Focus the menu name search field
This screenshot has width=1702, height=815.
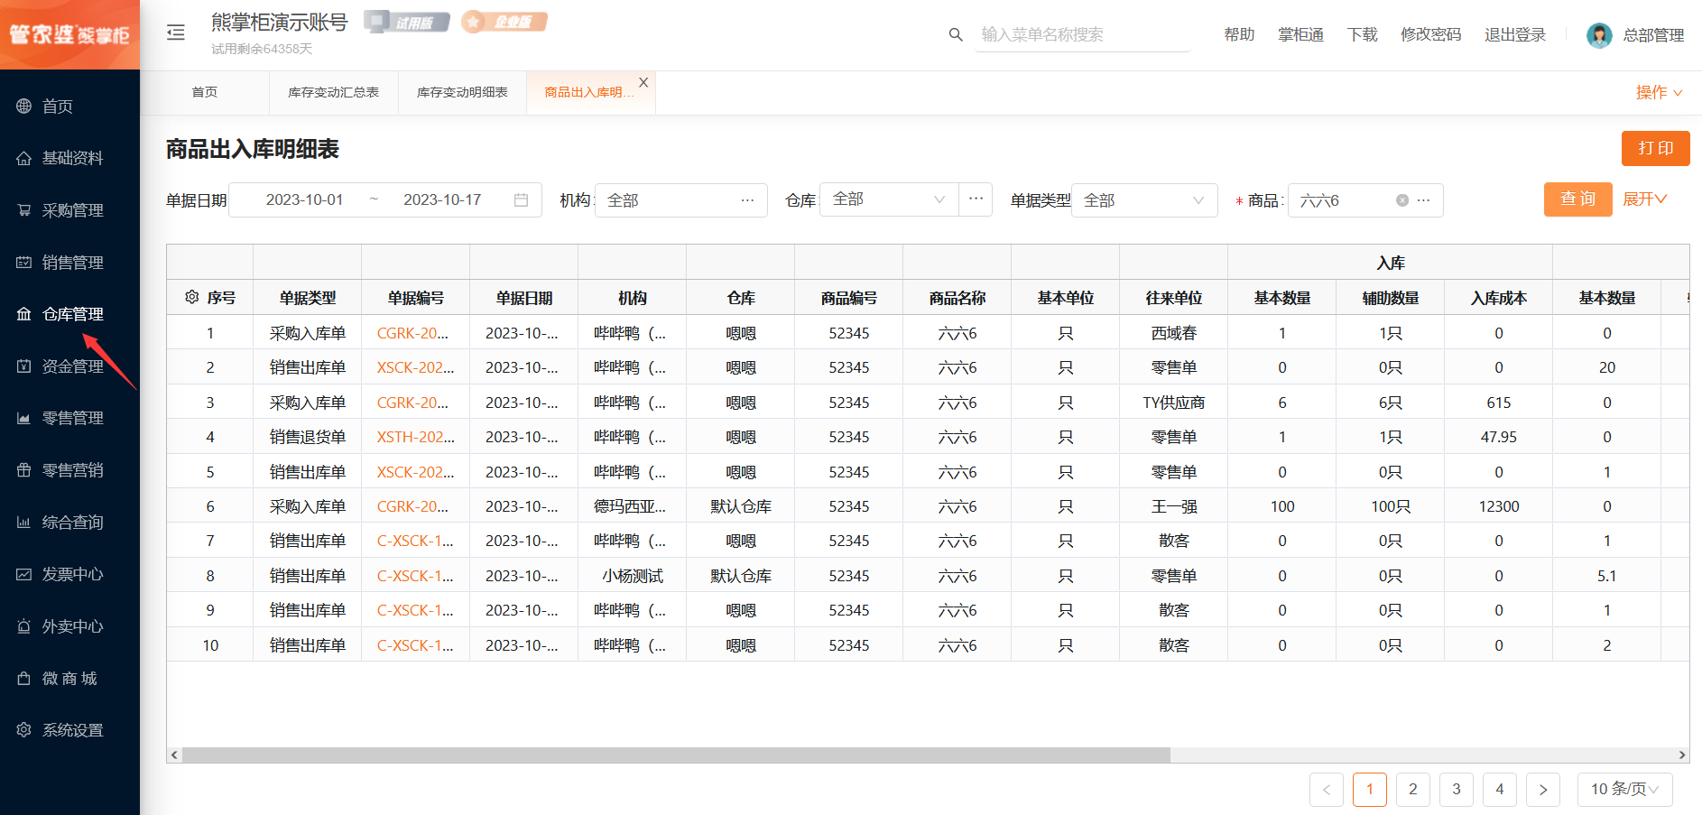pyautogui.click(x=1083, y=34)
